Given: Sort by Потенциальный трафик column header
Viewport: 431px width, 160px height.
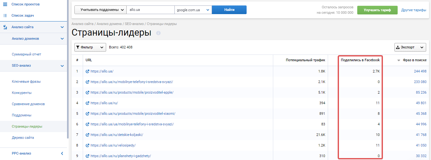Looking at the screenshot, I should 305,60.
